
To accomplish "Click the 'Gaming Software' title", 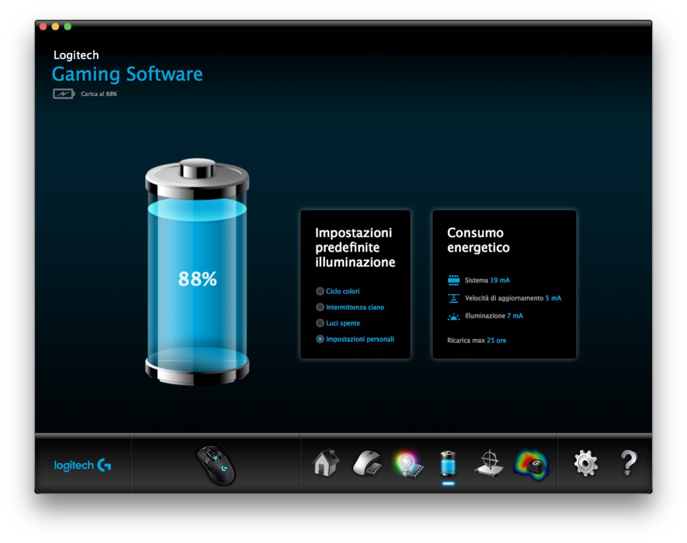I will coord(127,75).
